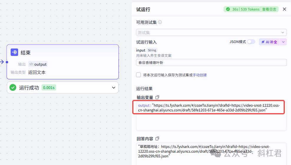Click the green 运行成功 check icon
Viewport: 291px width, 165px height.
click(13, 88)
